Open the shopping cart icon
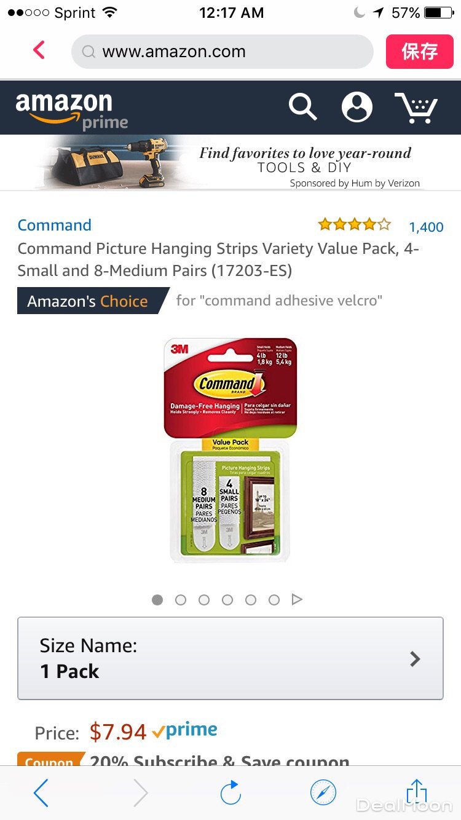Image resolution: width=461 pixels, height=820 pixels. pyautogui.click(x=416, y=107)
